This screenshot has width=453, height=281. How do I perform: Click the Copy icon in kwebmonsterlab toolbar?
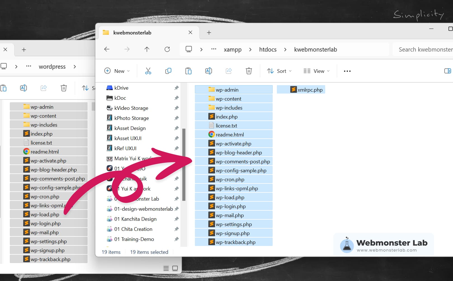click(x=168, y=71)
